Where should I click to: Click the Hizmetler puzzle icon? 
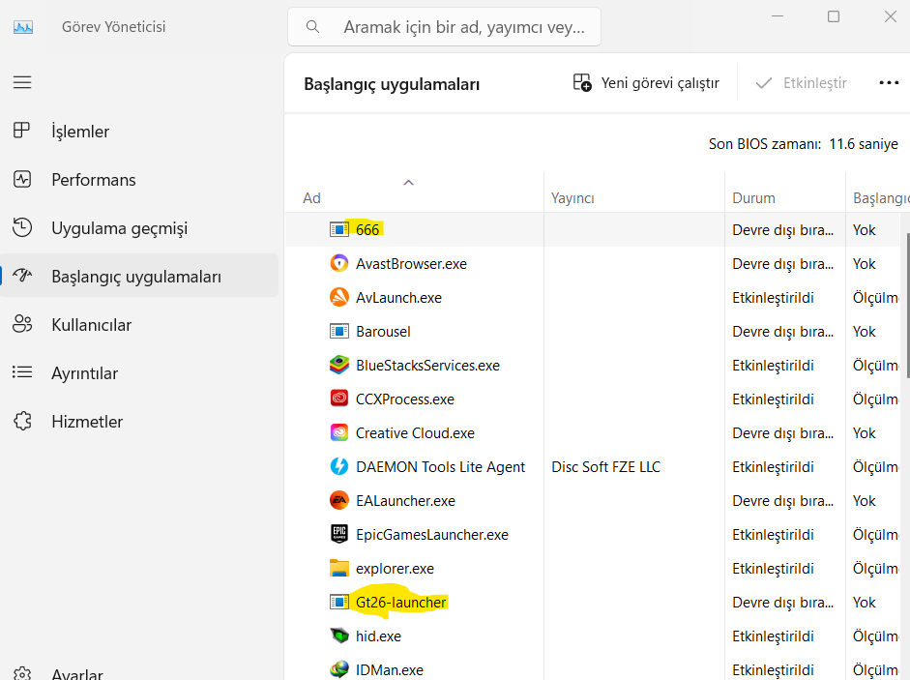pos(22,421)
